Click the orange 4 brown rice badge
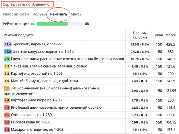The height and width of the screenshot is (134, 179). (7, 88)
